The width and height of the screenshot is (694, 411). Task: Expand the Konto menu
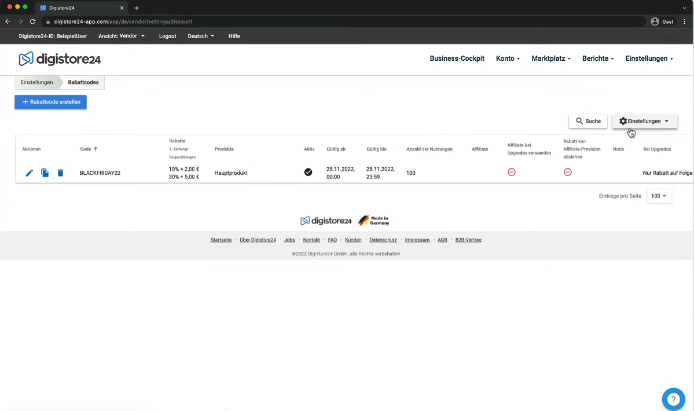(x=508, y=58)
